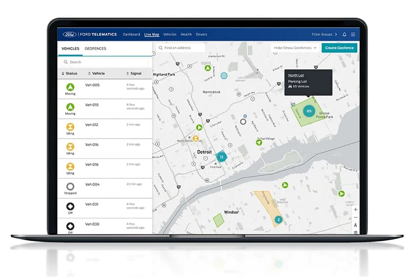
Task: Zoom in the map with plus button
Action: pos(355,210)
